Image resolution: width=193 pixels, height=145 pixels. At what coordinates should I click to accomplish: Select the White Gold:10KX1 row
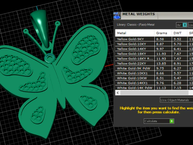154,73
